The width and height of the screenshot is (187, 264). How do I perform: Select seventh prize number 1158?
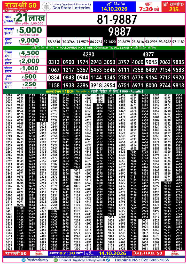pos(54,85)
